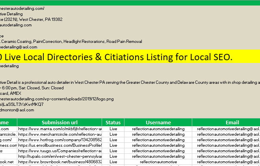Open the us.enrollbusiness.com BusinessProfile URL cell
The width and height of the screenshot is (260, 166).
[x=59, y=145]
